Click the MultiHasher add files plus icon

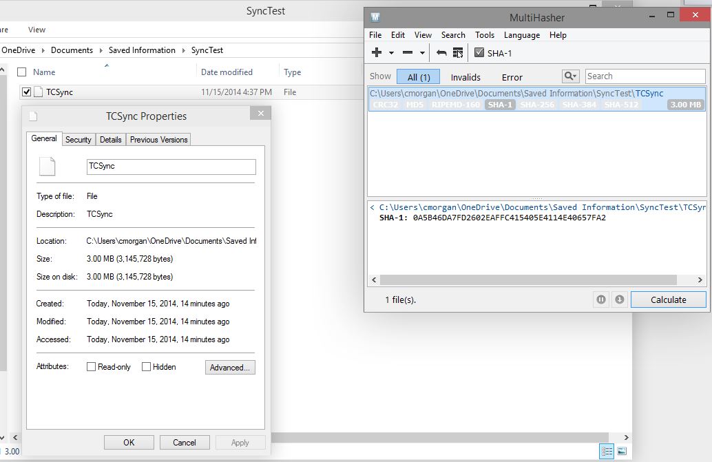(377, 52)
